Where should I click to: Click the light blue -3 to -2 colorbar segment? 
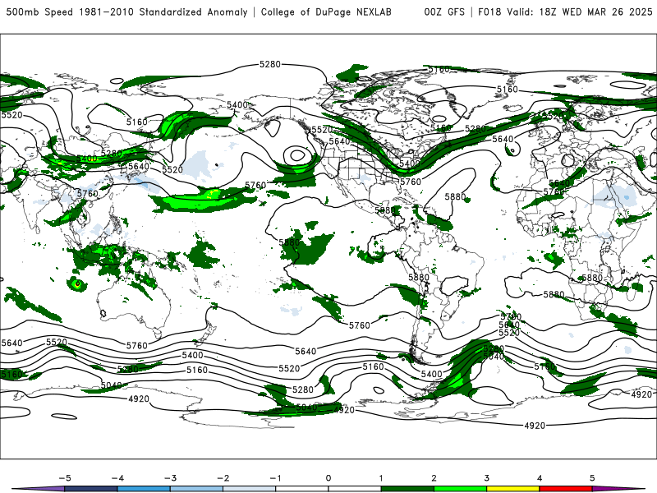[196, 489]
